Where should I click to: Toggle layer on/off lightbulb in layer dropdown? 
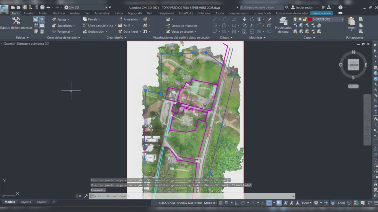click(295, 19)
